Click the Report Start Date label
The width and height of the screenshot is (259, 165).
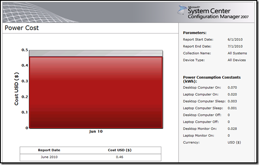(198, 39)
